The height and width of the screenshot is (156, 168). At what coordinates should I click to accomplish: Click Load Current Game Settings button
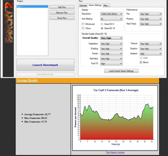(x=121, y=71)
